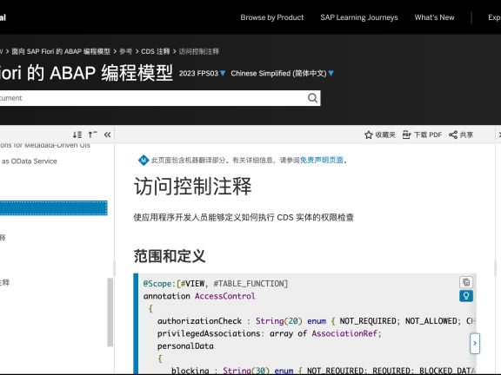
Task: Open the 2023 FPS03 version dropdown
Action: coord(202,73)
